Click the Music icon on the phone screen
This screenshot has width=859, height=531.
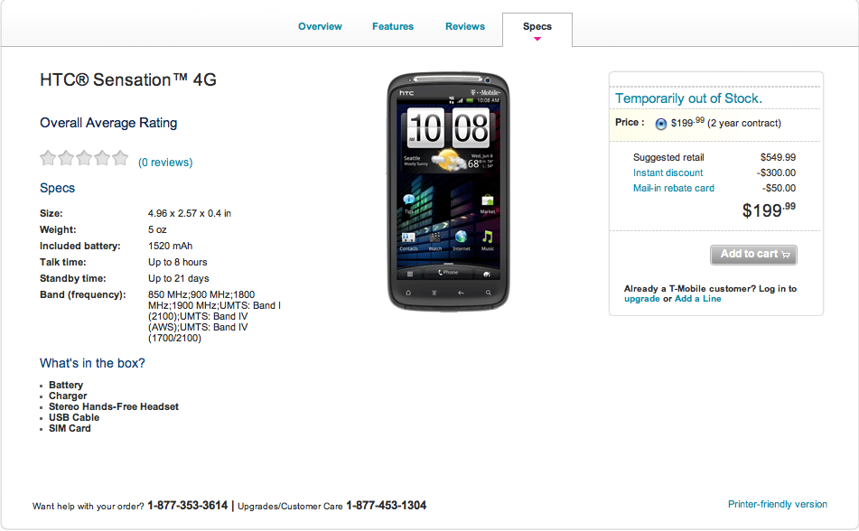pyautogui.click(x=487, y=237)
